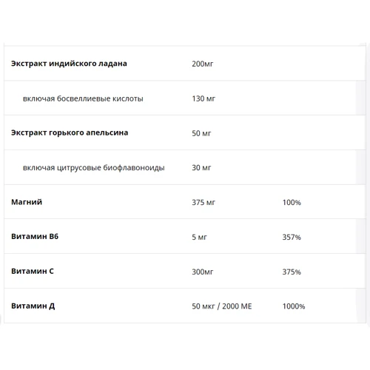The height and width of the screenshot is (370, 370).
Task: Select the включая босвеллиевые кислоты sub-row text
Action: (83, 98)
